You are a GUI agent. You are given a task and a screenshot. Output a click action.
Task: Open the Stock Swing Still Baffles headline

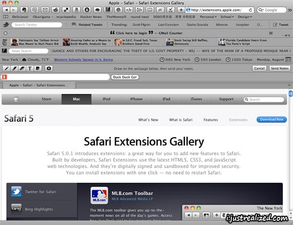point(187,42)
